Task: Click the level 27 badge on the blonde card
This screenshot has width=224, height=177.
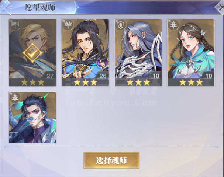Action: (50, 76)
